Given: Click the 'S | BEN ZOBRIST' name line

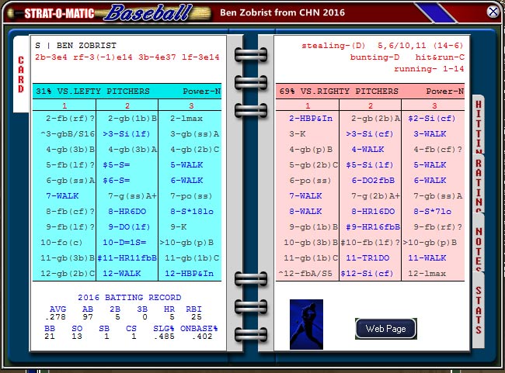Looking at the screenshot, I should [x=75, y=45].
